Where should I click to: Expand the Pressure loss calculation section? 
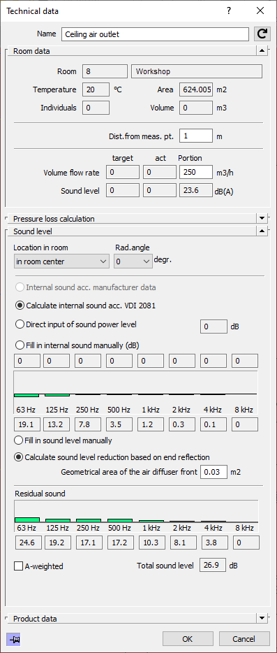[x=262, y=218]
